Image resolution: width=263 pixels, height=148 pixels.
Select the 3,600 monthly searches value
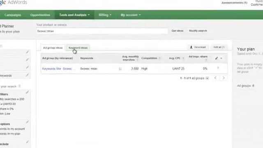tap(135, 69)
